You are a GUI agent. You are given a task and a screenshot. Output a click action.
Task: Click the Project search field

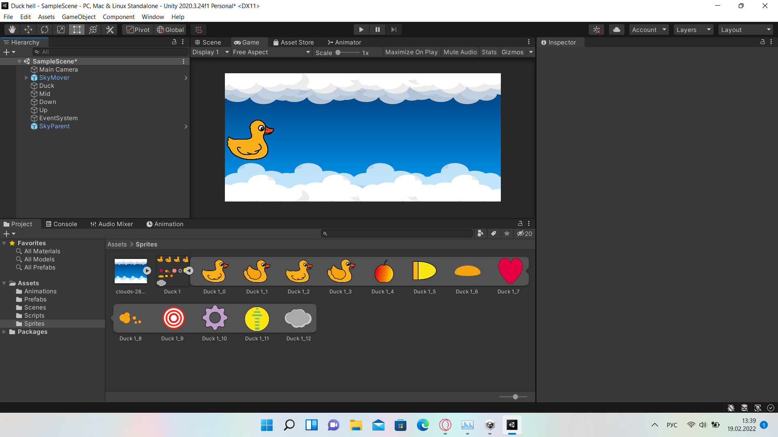(x=397, y=233)
